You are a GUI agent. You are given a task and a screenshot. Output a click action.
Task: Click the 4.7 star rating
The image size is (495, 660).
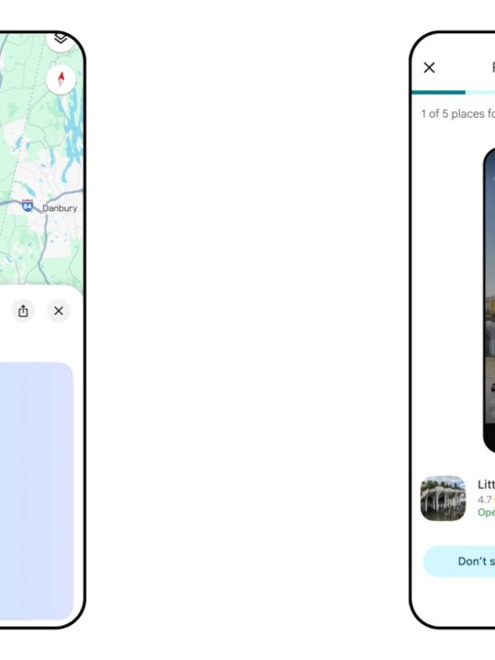click(486, 500)
